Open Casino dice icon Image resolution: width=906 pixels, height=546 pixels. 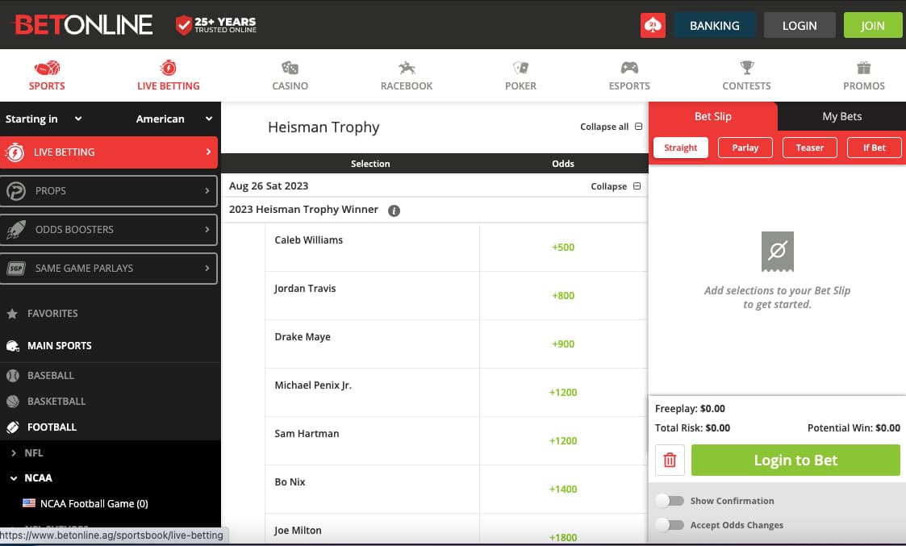pyautogui.click(x=290, y=69)
